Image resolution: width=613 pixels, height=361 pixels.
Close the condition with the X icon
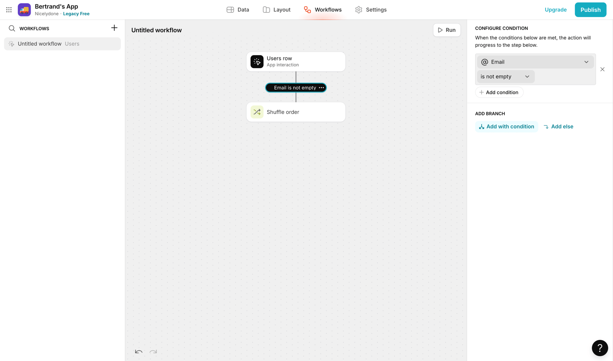click(602, 69)
